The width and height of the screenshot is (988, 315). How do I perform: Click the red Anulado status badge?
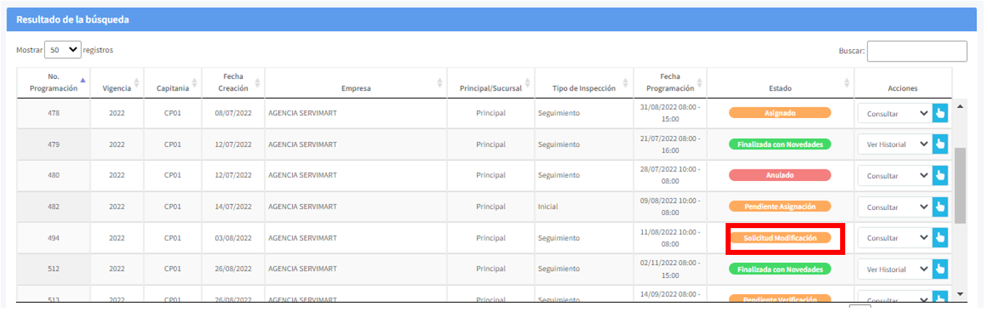(780, 175)
